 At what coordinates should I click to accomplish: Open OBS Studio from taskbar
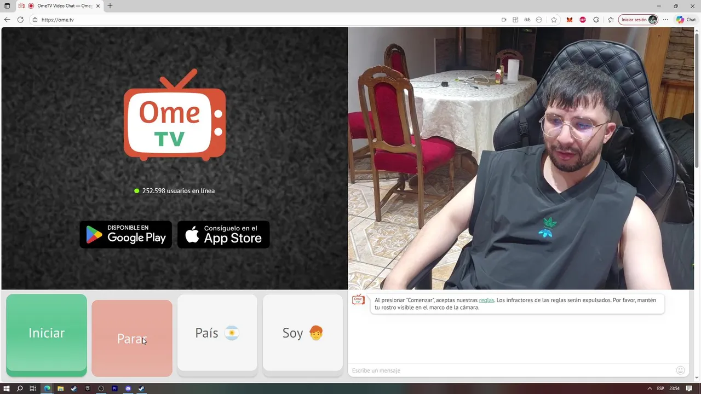point(101,389)
